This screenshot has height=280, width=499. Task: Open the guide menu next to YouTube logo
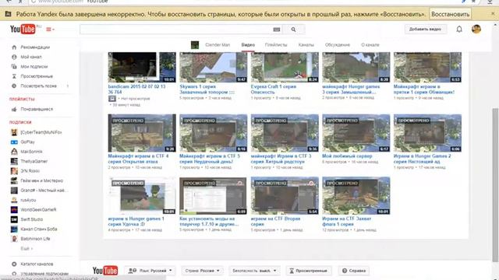(x=50, y=30)
